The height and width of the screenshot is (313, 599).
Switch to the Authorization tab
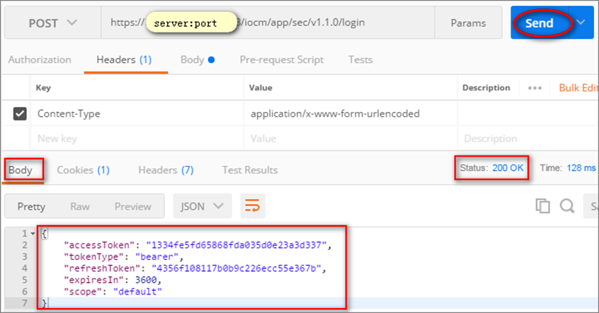pos(40,59)
